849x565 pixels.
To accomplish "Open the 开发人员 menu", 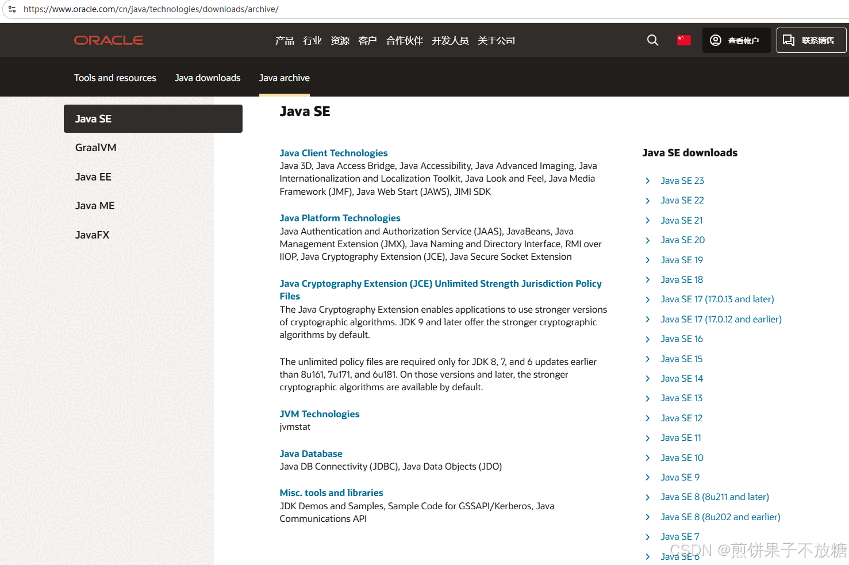I will point(450,40).
